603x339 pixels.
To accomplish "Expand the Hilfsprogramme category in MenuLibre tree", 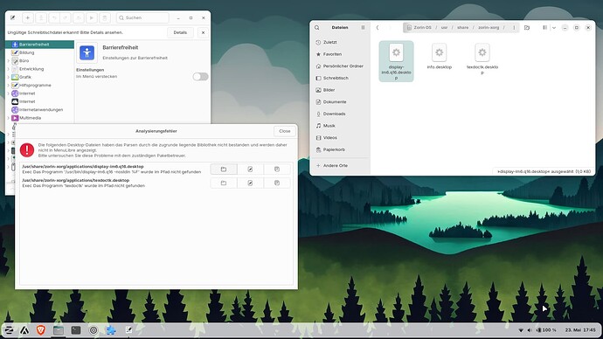I will click(9, 86).
